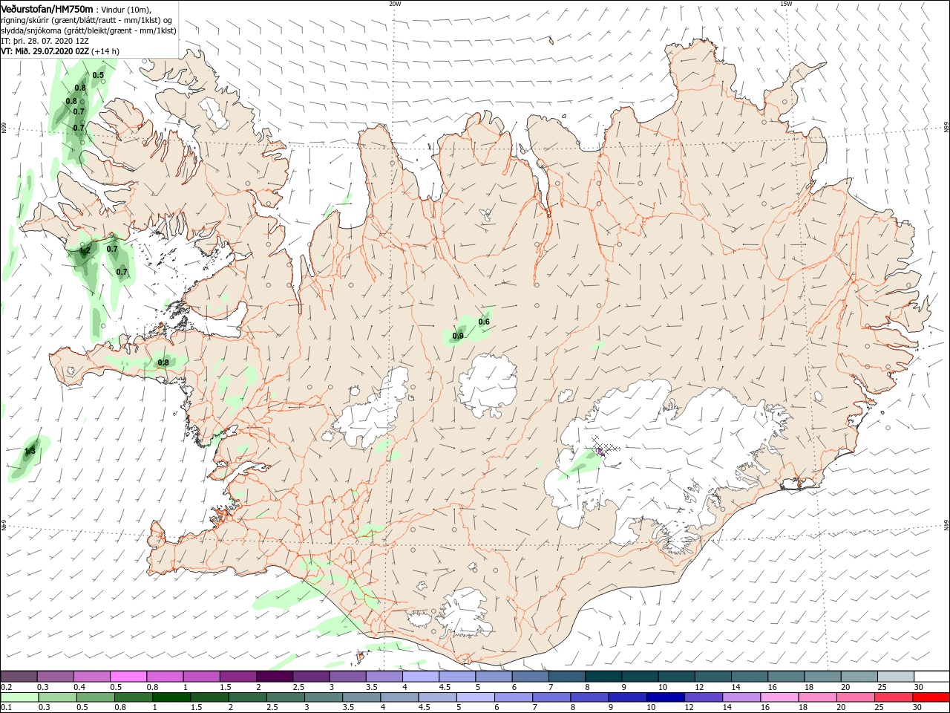Screen dimensions: 950x713
Task: Click the 0.5 rainfall value on the map
Action: coord(98,75)
